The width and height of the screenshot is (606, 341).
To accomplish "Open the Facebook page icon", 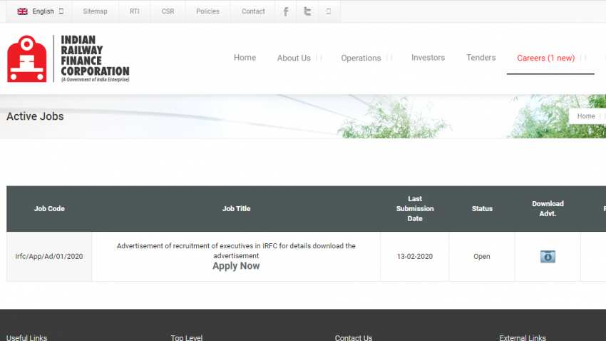I will tap(286, 11).
